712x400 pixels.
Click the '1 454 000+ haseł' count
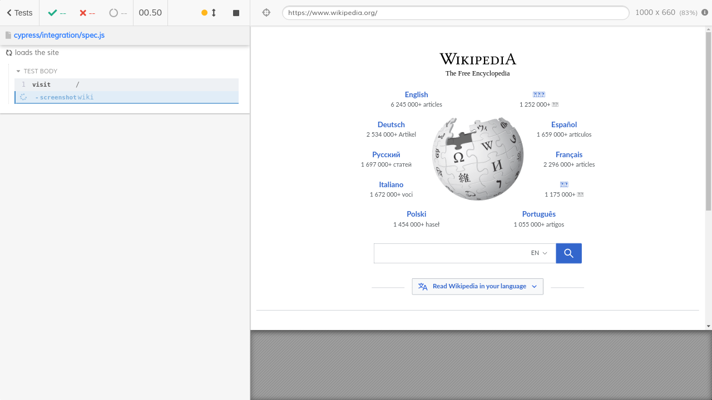(x=417, y=224)
